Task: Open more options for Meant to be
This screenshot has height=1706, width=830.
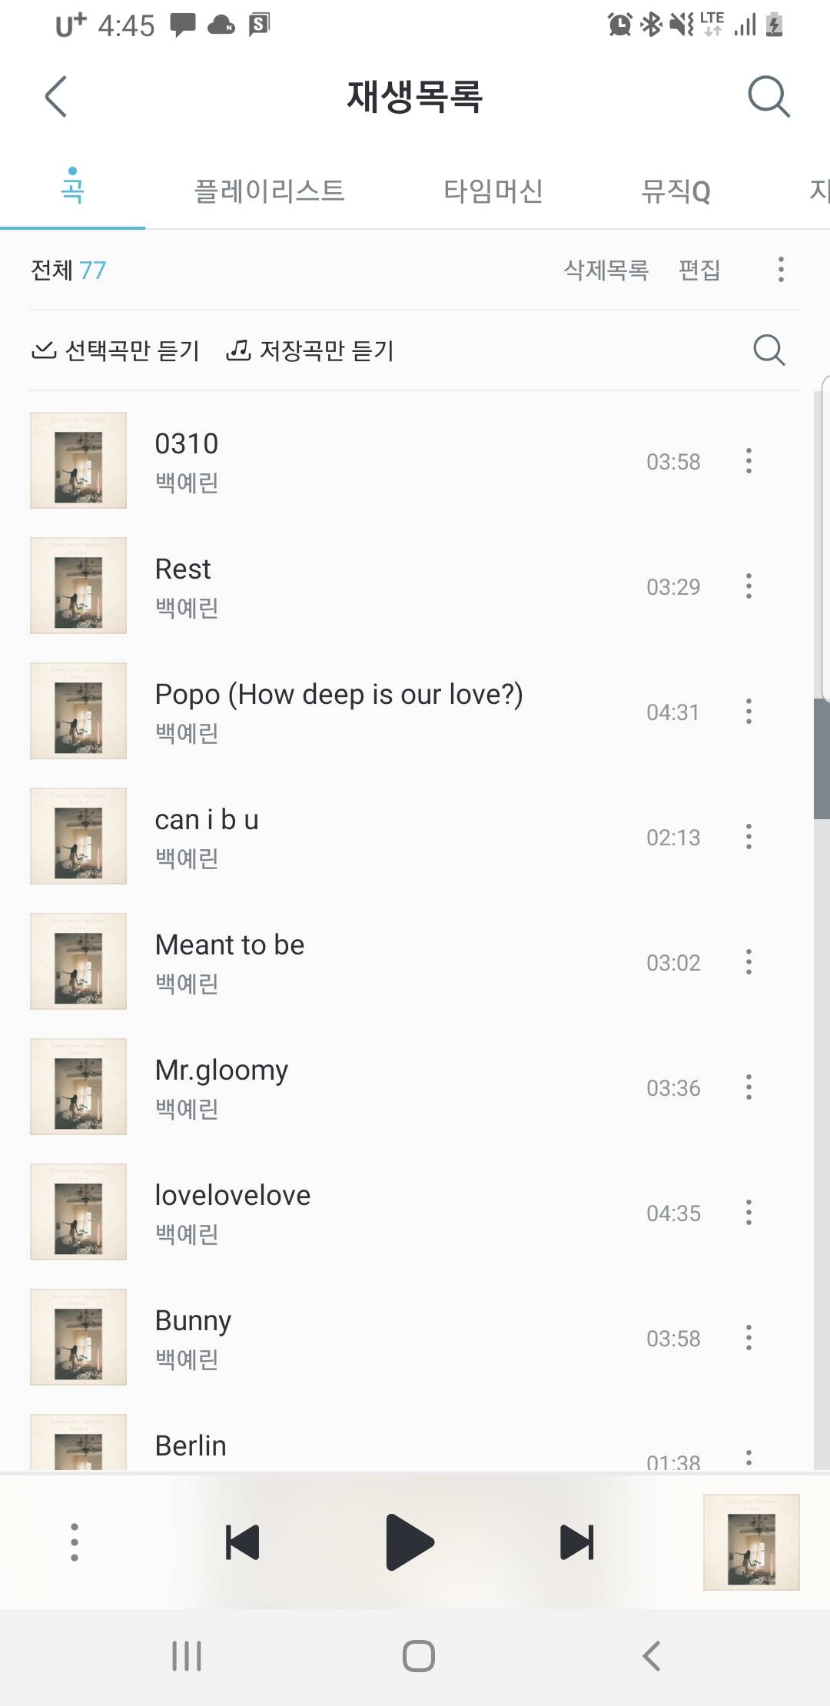Action: click(749, 962)
